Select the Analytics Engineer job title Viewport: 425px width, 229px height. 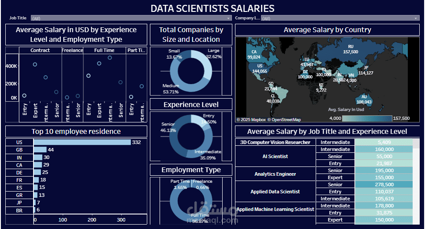click(275, 174)
